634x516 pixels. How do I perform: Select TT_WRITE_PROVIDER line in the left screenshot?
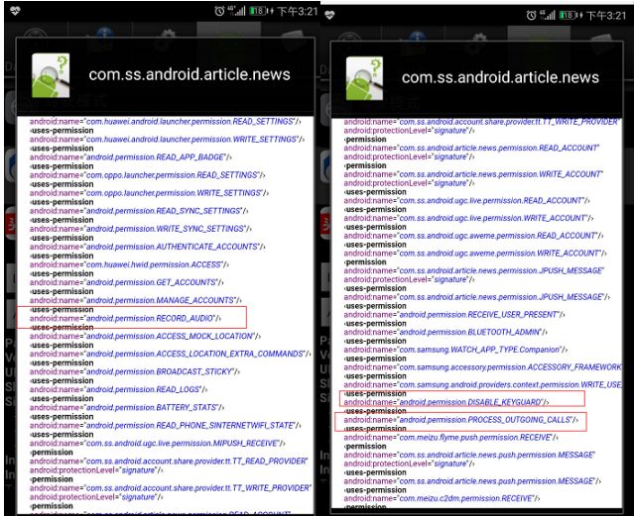(171, 487)
